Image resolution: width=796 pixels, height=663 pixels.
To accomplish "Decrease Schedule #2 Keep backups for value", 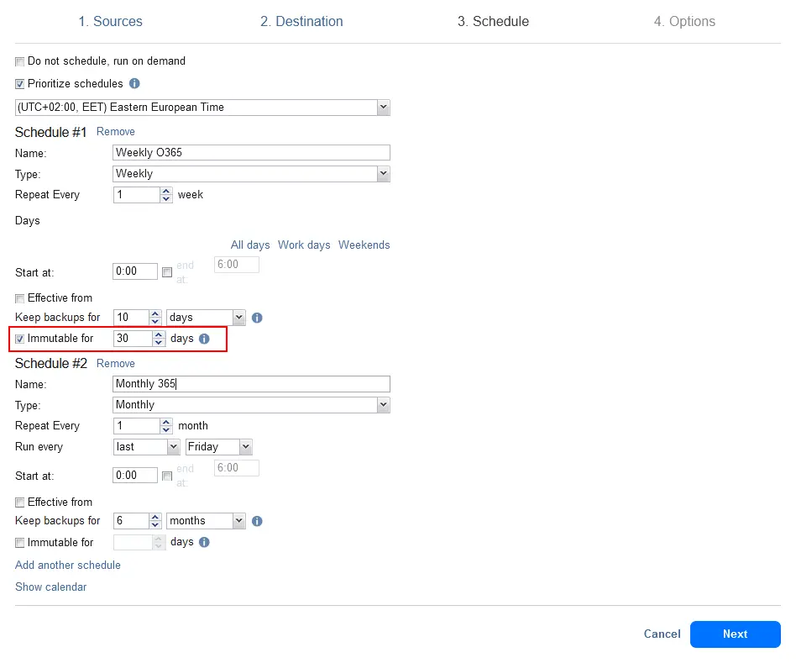I will pyautogui.click(x=155, y=524).
